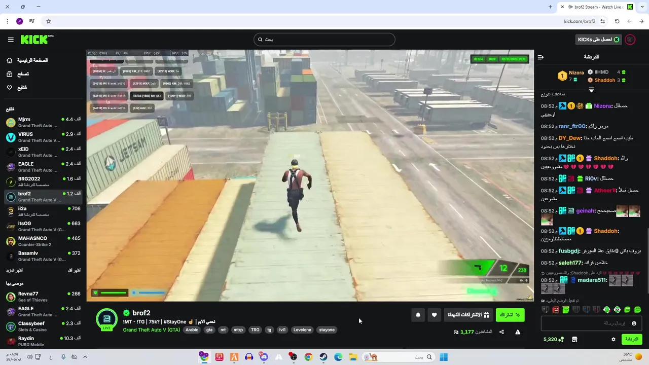The image size is (649, 365).
Task: Select the gta tag
Action: coord(209,330)
